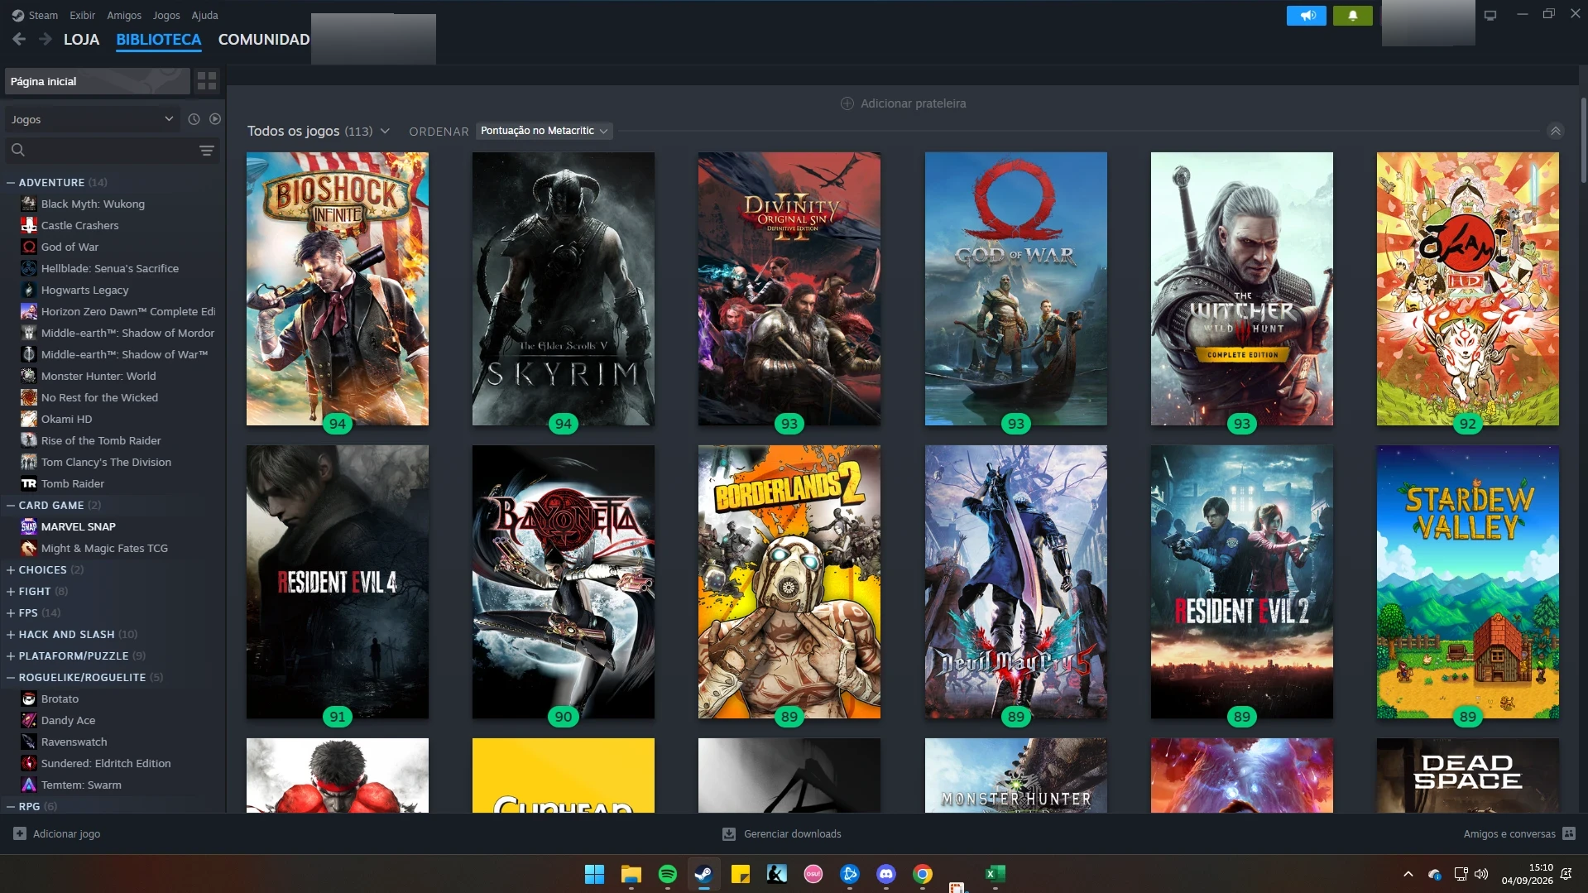Switch to grid collections view icon
1588x893 pixels.
point(207,81)
